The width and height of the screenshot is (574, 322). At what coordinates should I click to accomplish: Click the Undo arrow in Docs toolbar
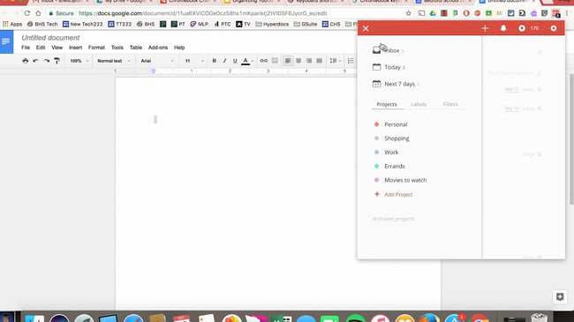point(35,61)
